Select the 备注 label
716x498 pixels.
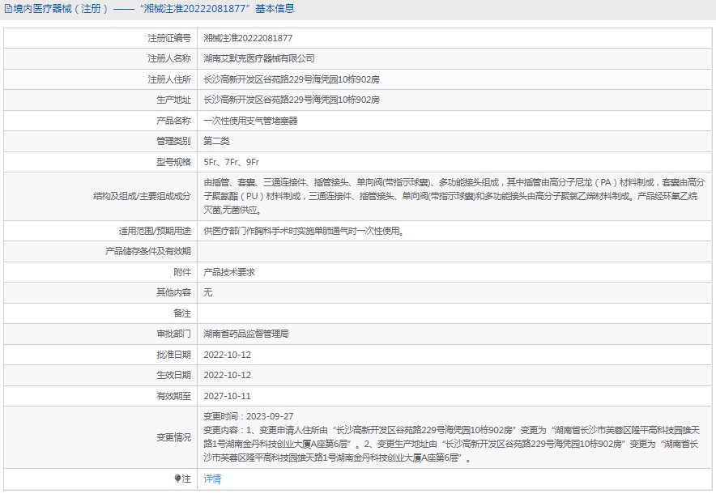pyautogui.click(x=182, y=313)
